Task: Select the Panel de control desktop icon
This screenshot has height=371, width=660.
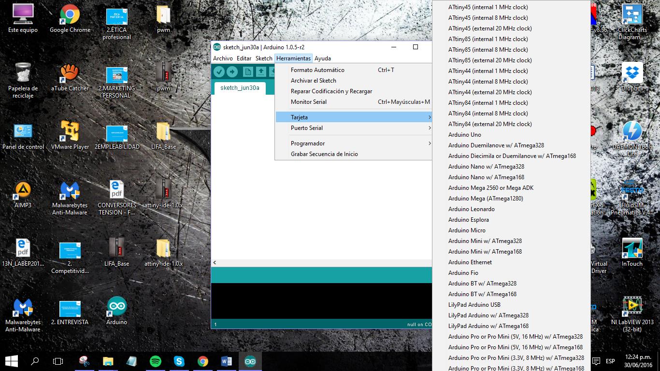Action: point(23,136)
